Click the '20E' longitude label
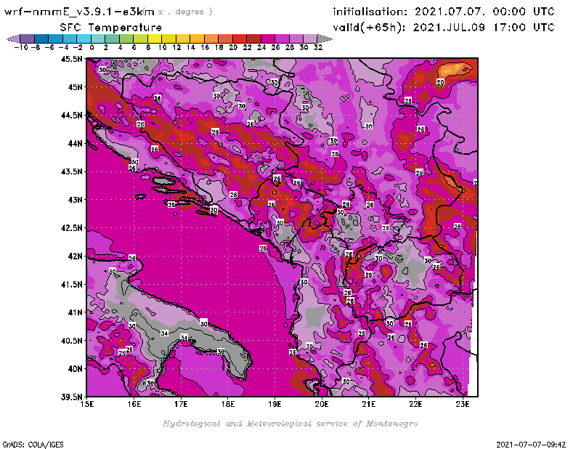The height and width of the screenshot is (449, 581). click(x=322, y=404)
